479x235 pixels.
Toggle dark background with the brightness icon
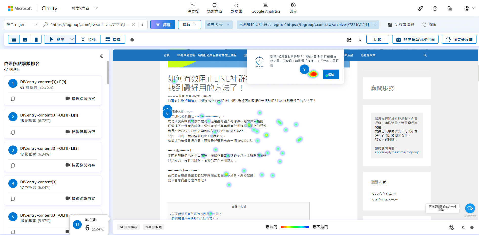pos(463,227)
